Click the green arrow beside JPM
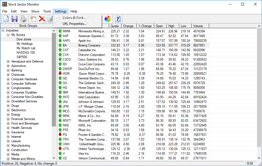The width and height of the screenshot is (262, 166). (x=60, y=106)
